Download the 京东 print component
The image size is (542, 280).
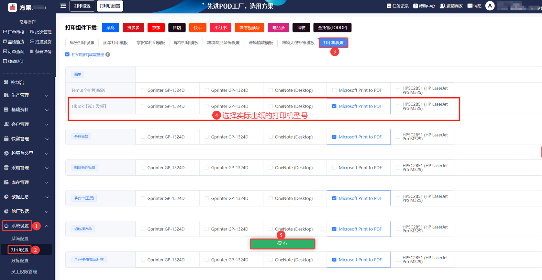156,28
